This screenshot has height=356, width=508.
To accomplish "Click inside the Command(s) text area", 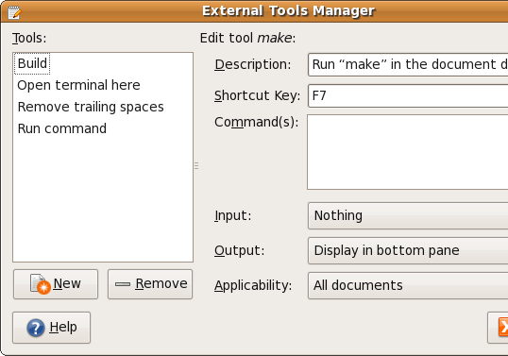I will pyautogui.click(x=408, y=152).
